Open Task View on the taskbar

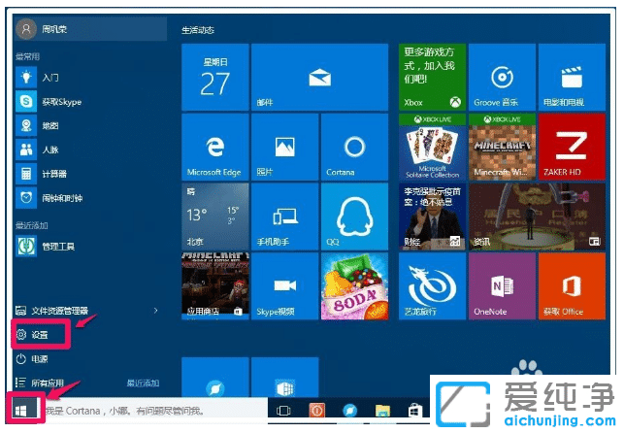point(283,411)
